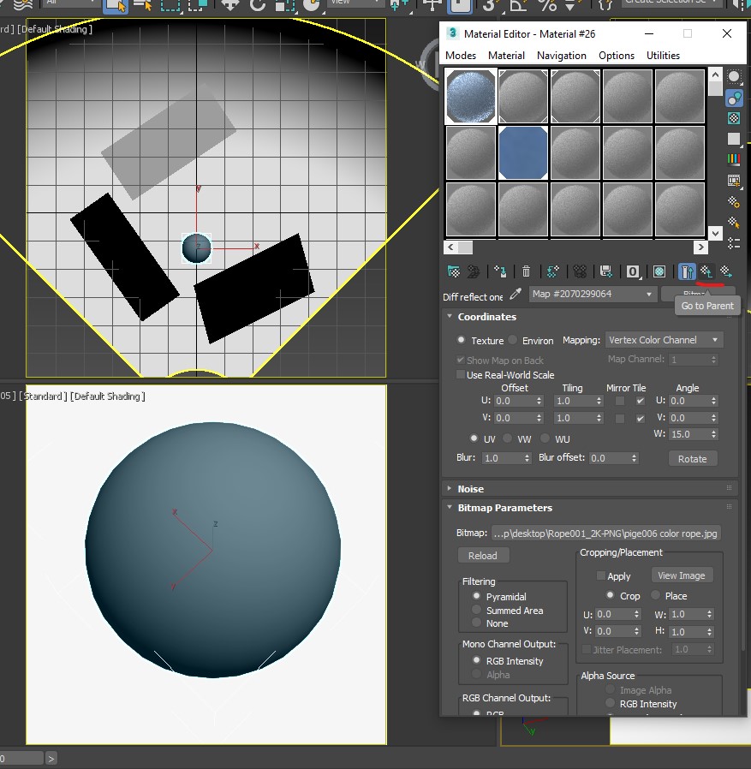This screenshot has width=751, height=769.
Task: Click the Go Forward to Sibling icon
Action: 726,271
